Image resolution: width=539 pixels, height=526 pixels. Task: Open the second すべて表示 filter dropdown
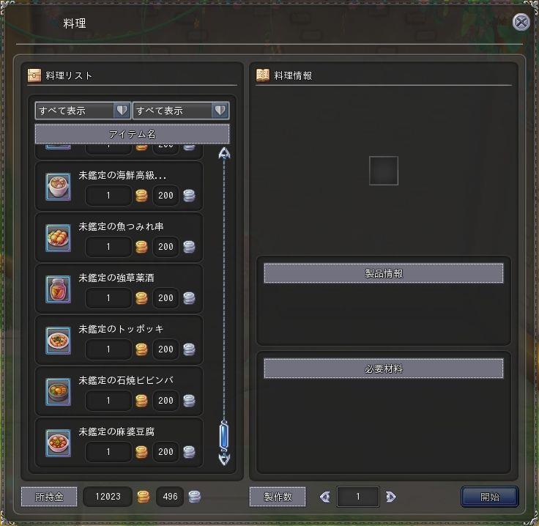point(181,111)
